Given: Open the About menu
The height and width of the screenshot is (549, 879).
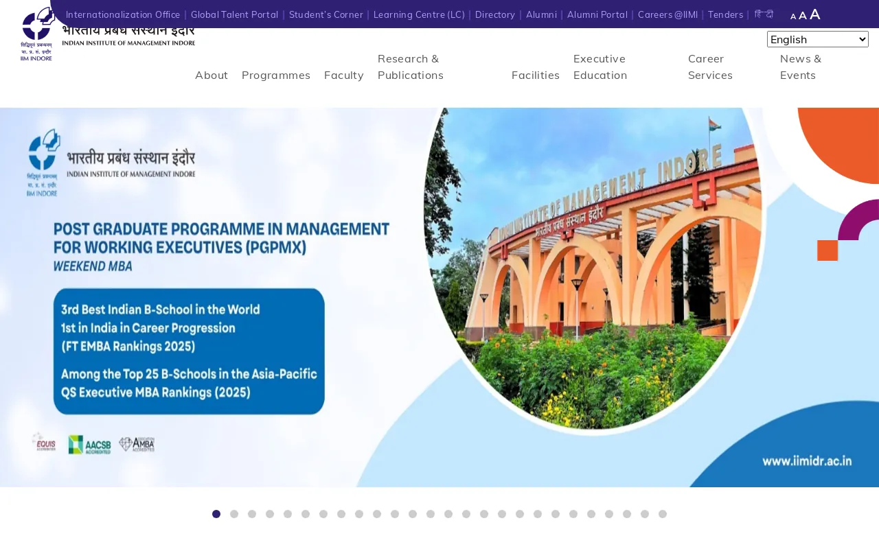Looking at the screenshot, I should pyautogui.click(x=212, y=75).
